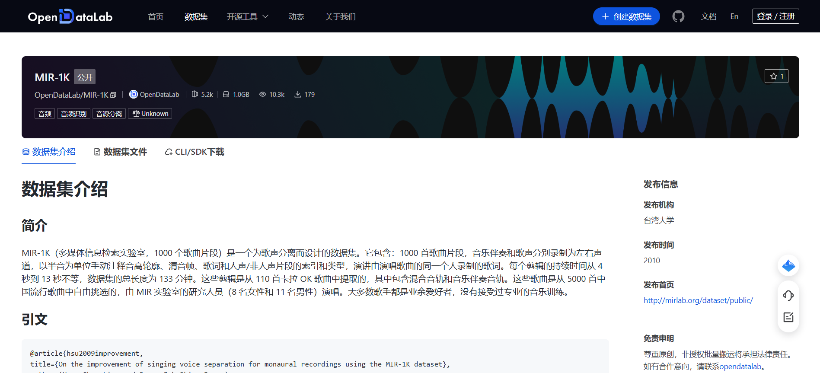
Task: Click the 5.2k files count icon
Action: (x=195, y=94)
